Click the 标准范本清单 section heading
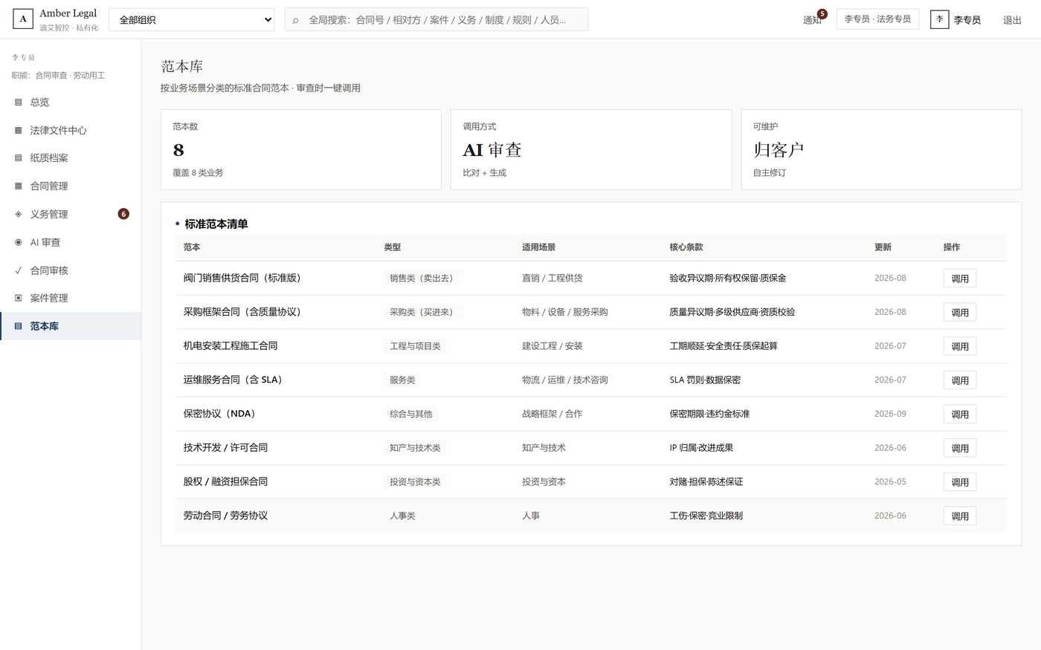Image resolution: width=1041 pixels, height=650 pixels. coord(216,224)
